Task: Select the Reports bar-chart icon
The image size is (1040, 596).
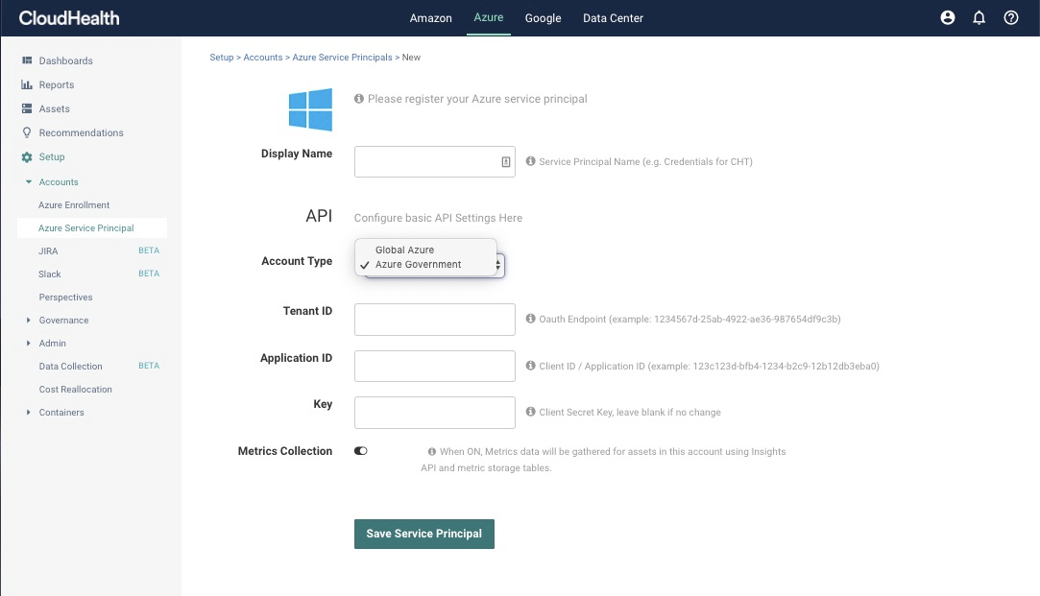Action: (x=26, y=84)
